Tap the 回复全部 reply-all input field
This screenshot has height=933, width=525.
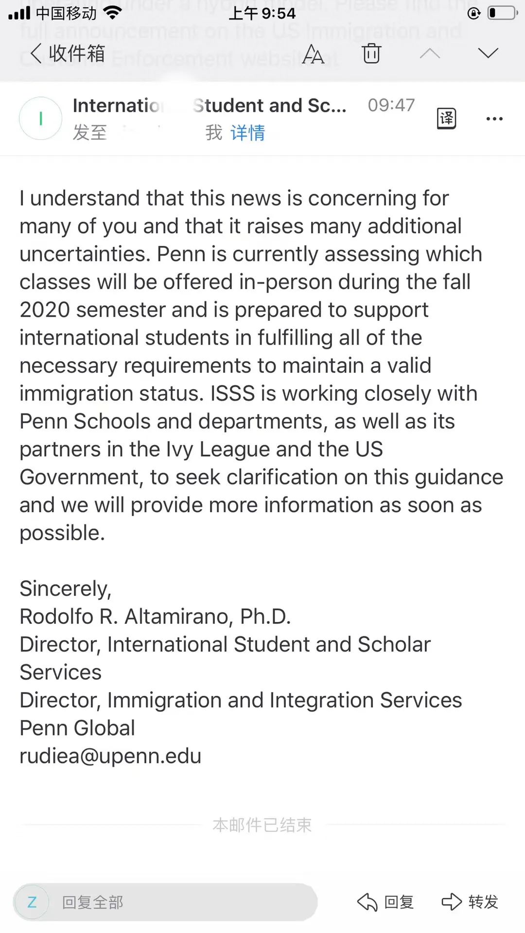tap(185, 902)
